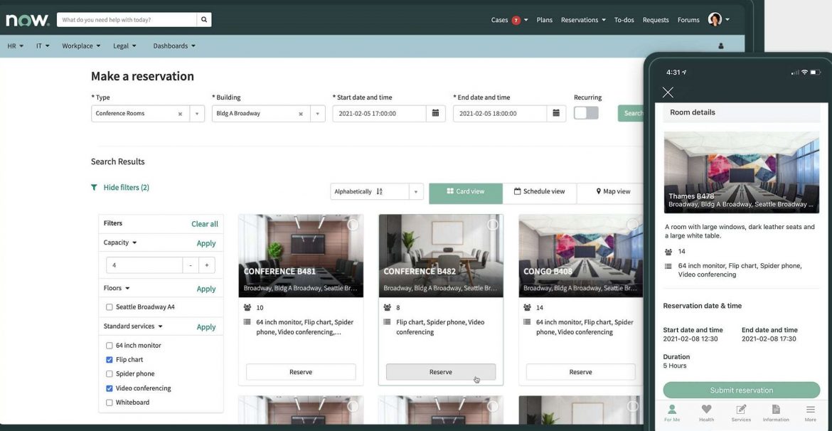Toggle the Recurring switch
This screenshot has width=832, height=431.
(x=586, y=113)
